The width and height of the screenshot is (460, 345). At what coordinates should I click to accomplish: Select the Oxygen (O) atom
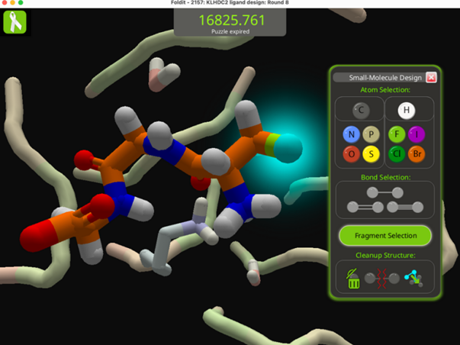351,155
